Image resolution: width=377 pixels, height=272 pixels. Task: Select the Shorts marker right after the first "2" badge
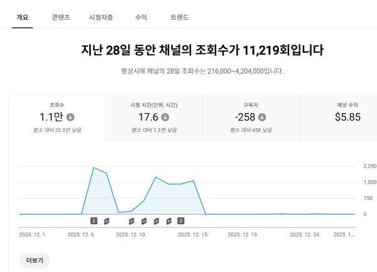106,220
